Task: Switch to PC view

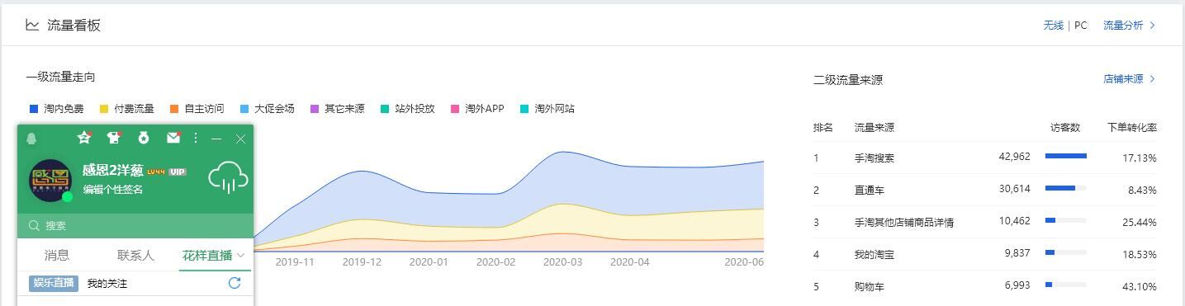Action: 1080,26
